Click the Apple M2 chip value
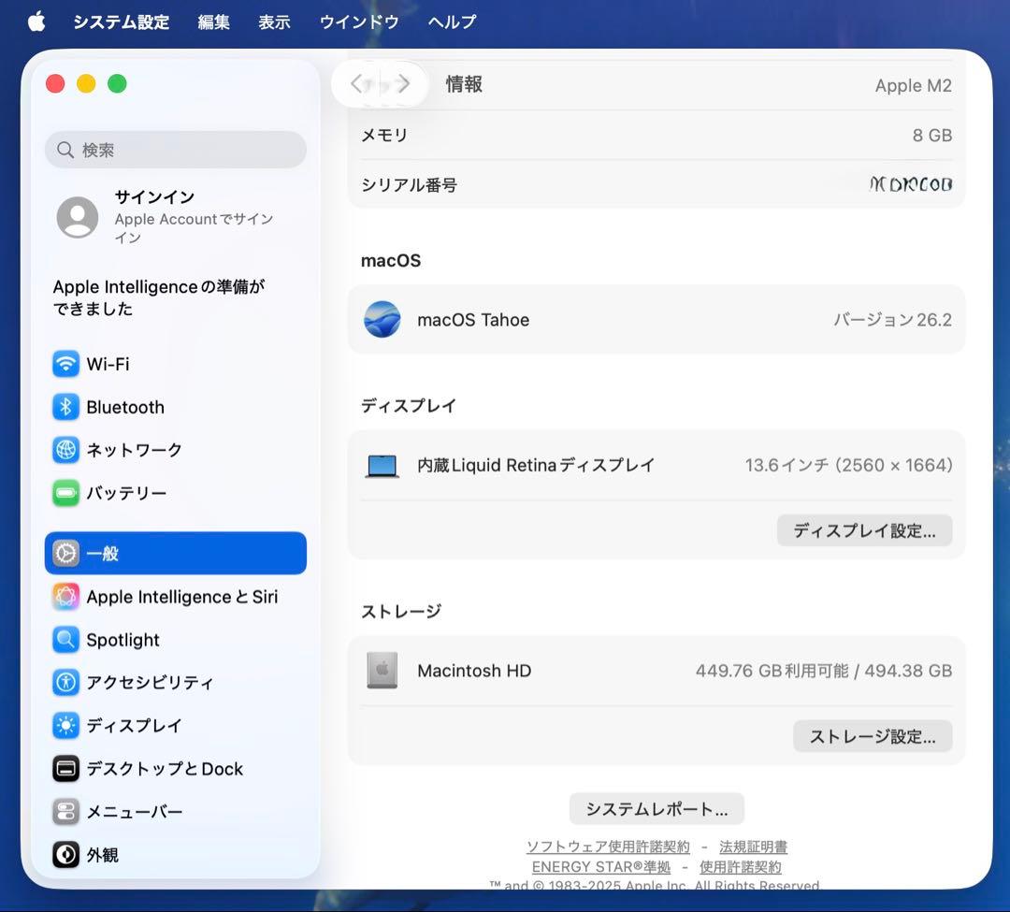1010x912 pixels. tap(914, 86)
